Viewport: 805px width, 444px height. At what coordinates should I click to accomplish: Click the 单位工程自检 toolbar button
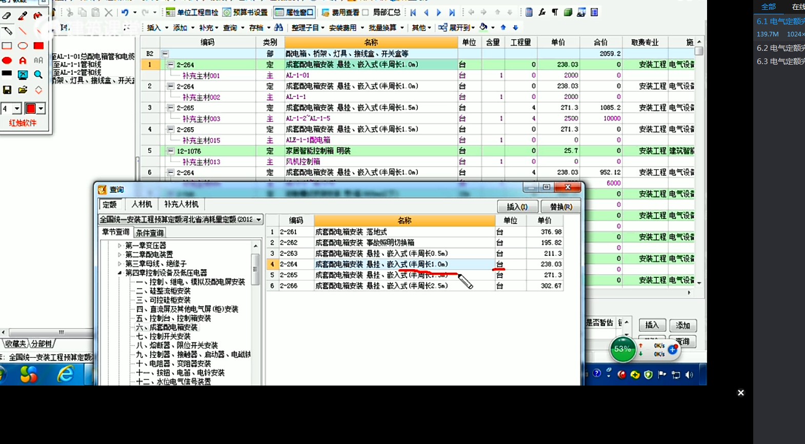(192, 12)
